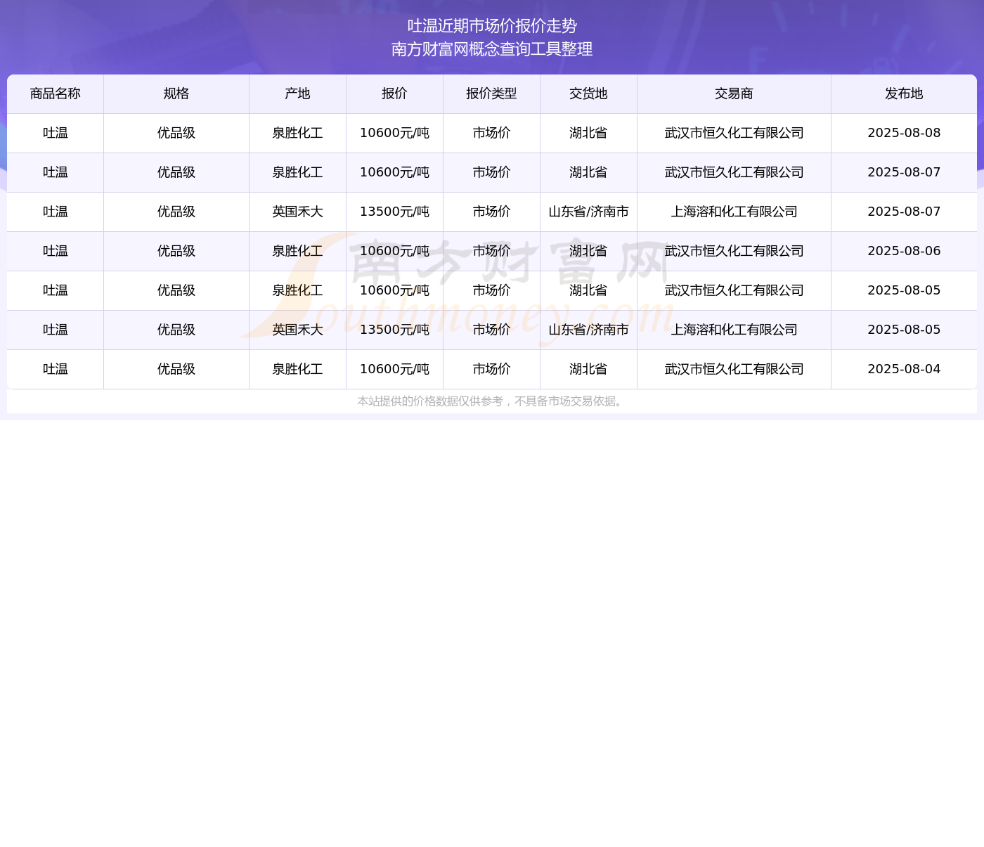Select the title 吐温近期市场价报价走势

(x=492, y=26)
